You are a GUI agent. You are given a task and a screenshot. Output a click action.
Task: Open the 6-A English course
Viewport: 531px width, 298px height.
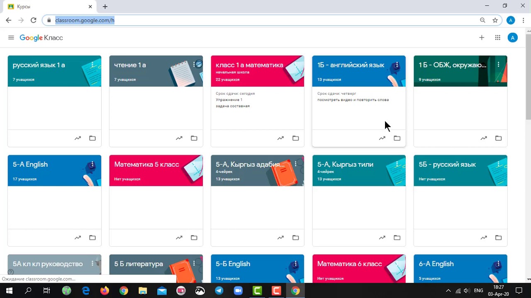tap(436, 264)
